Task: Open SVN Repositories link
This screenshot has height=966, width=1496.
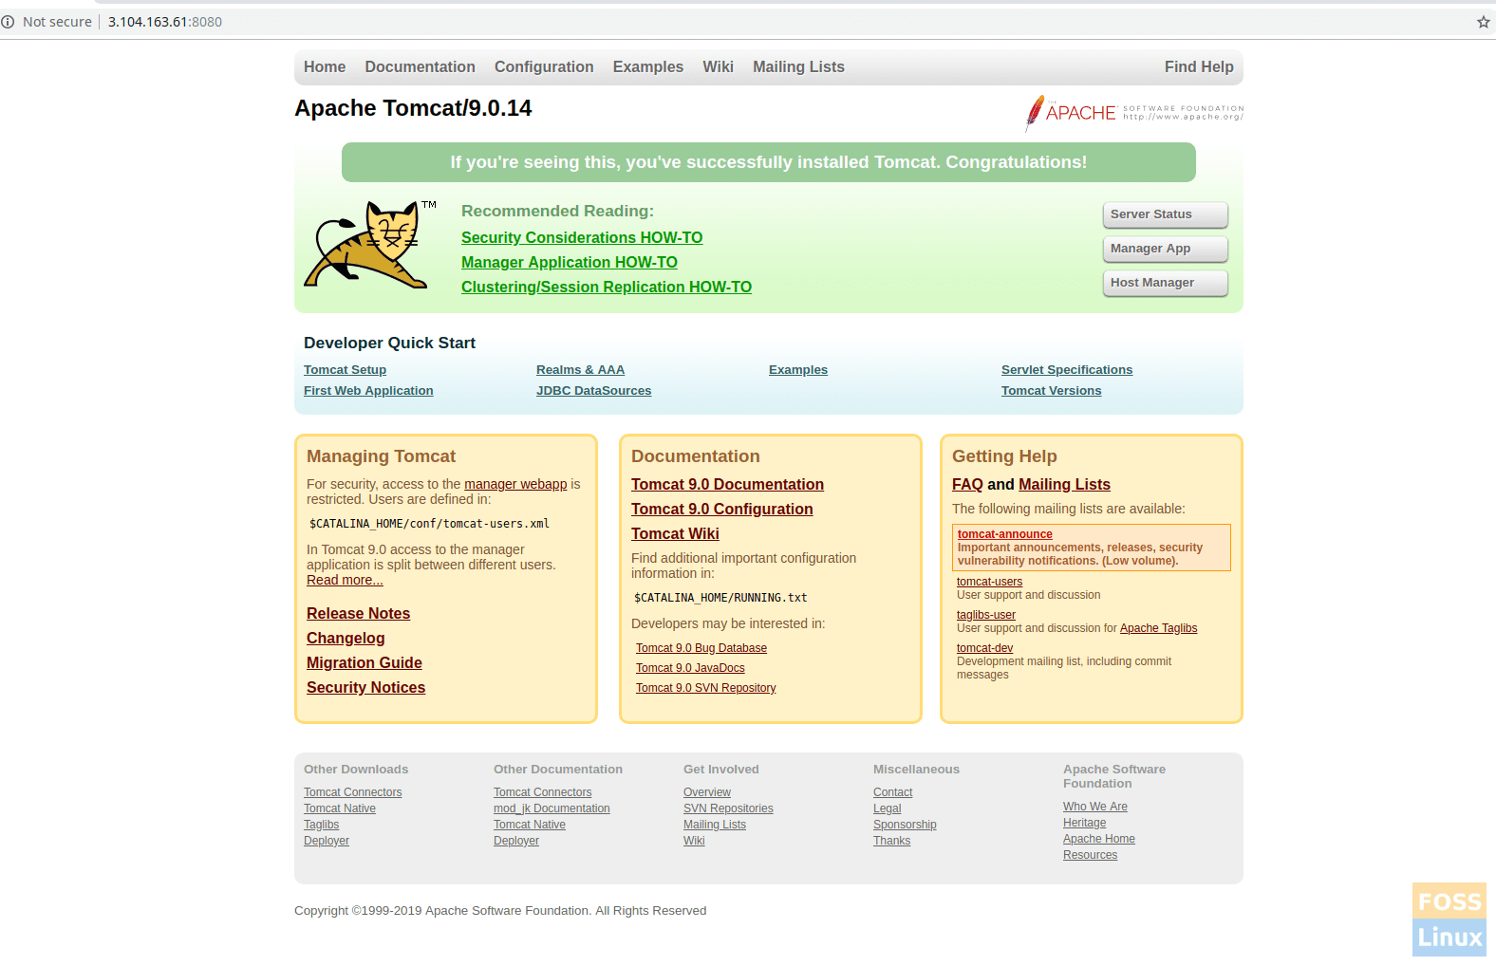Action: 728,808
